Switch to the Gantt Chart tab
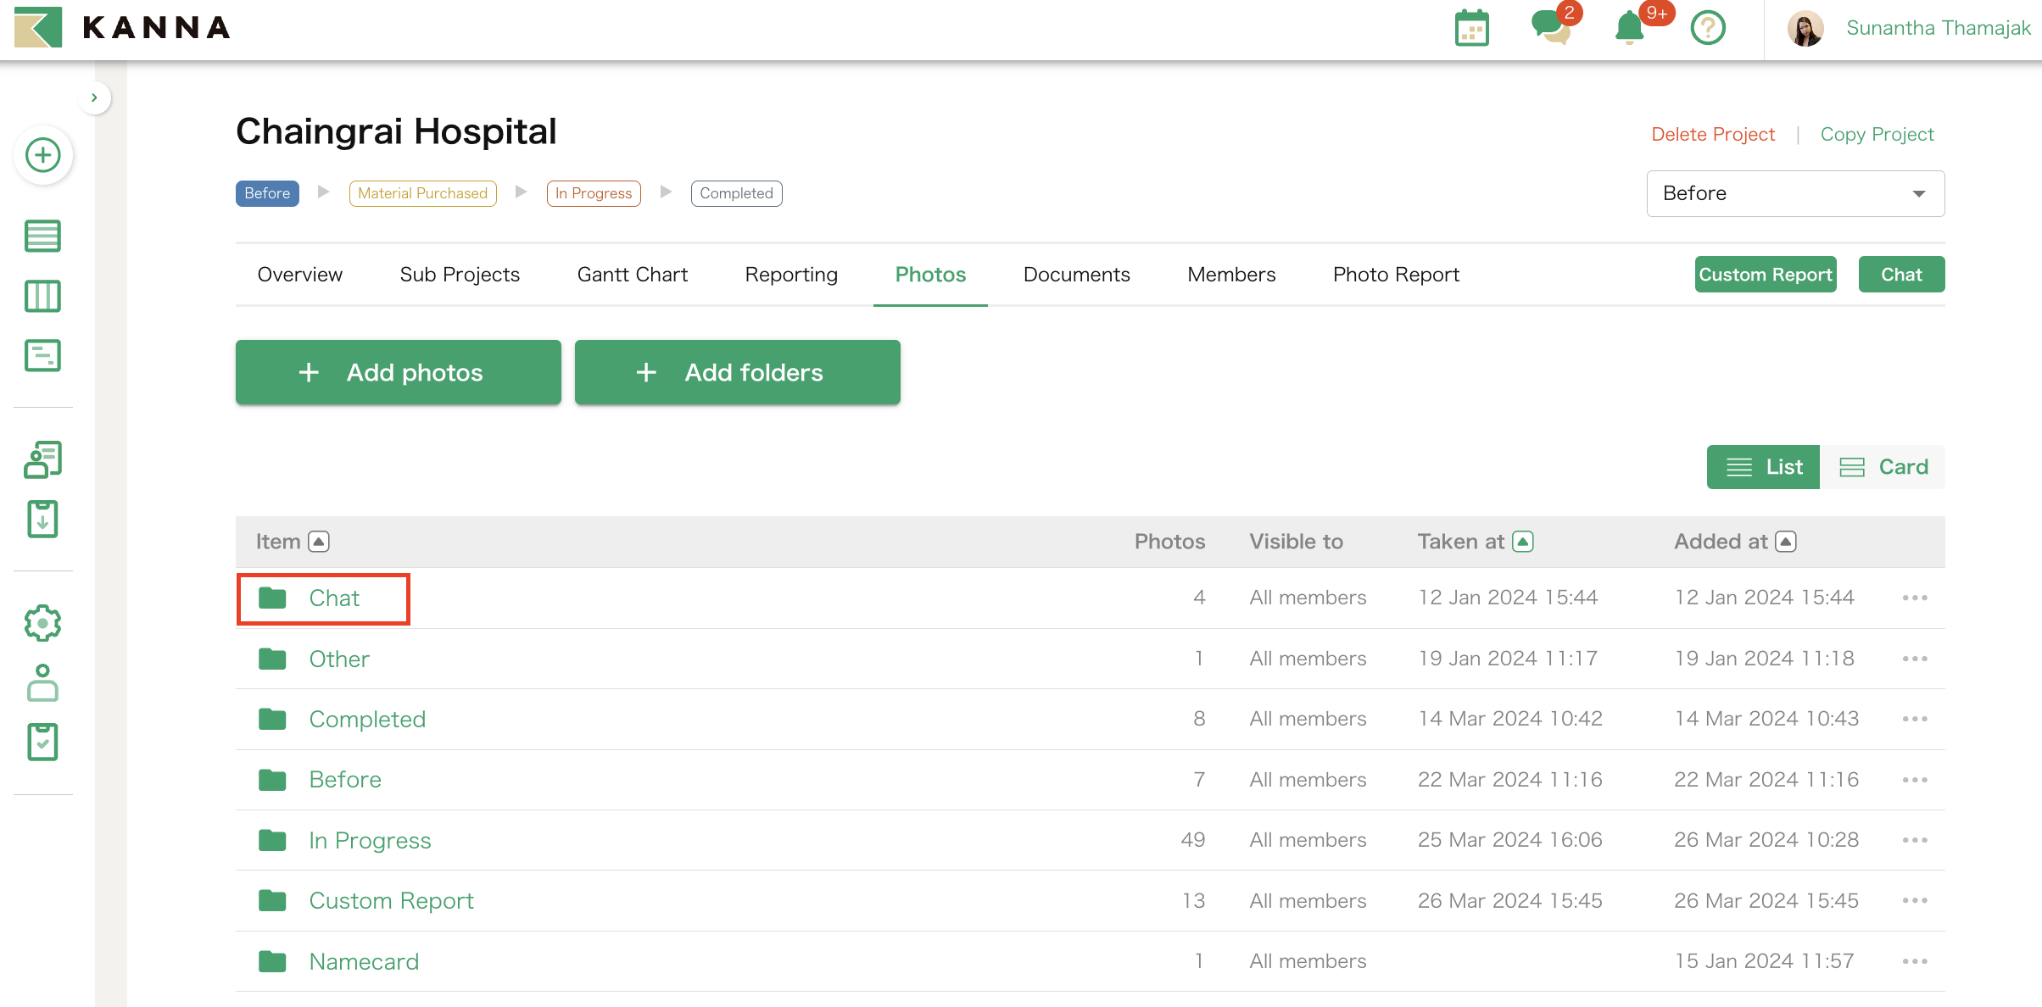This screenshot has height=1007, width=2042. pos(632,275)
